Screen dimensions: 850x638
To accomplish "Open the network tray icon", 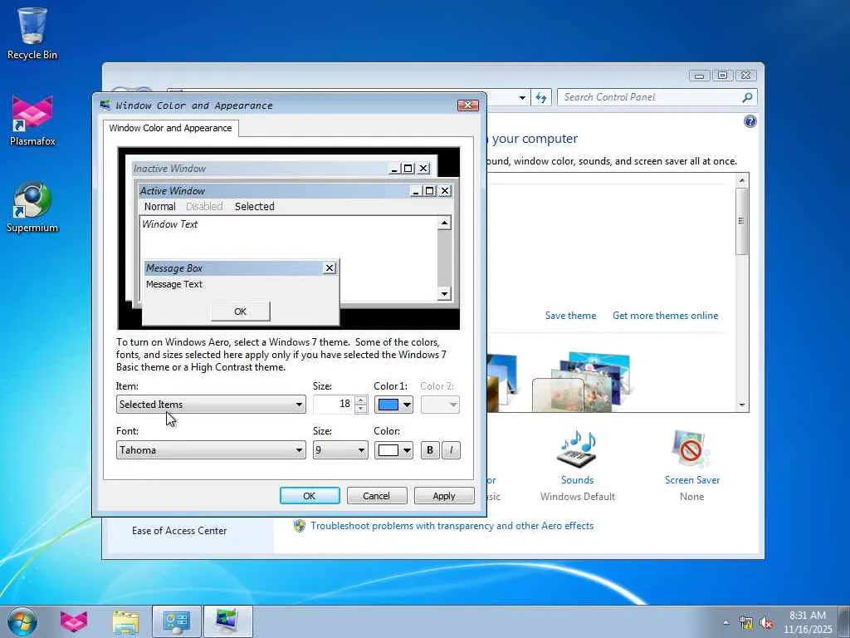I will (x=746, y=623).
